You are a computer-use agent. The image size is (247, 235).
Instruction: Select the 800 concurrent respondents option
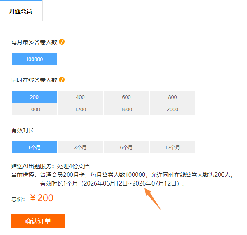click(x=172, y=97)
